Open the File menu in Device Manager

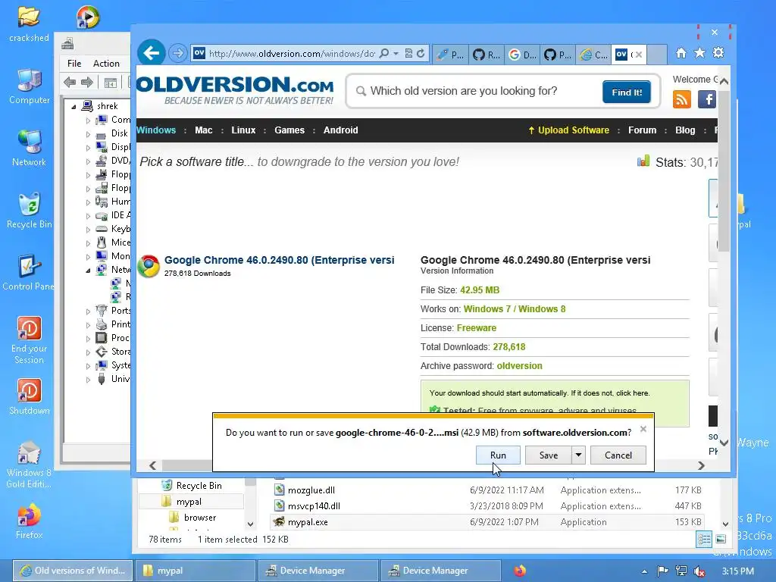point(74,64)
